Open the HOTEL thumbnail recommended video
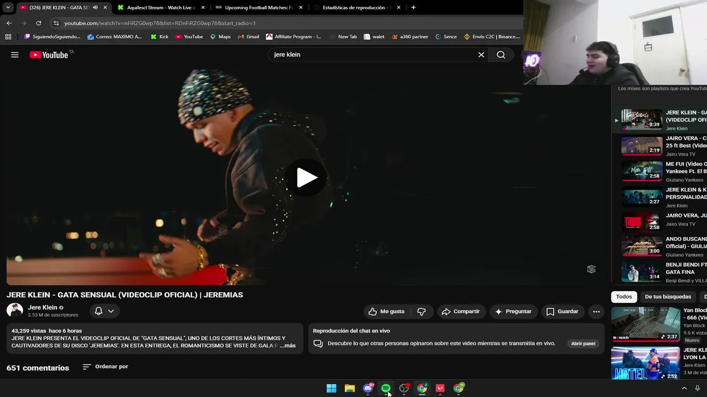This screenshot has height=397, width=707. [x=645, y=363]
